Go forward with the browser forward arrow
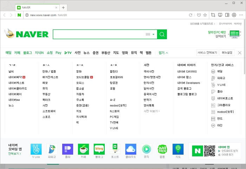246x169 pixels. pyautogui.click(x=11, y=15)
